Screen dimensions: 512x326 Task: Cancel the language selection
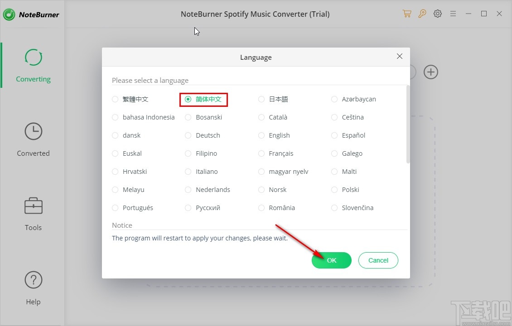pyautogui.click(x=378, y=260)
